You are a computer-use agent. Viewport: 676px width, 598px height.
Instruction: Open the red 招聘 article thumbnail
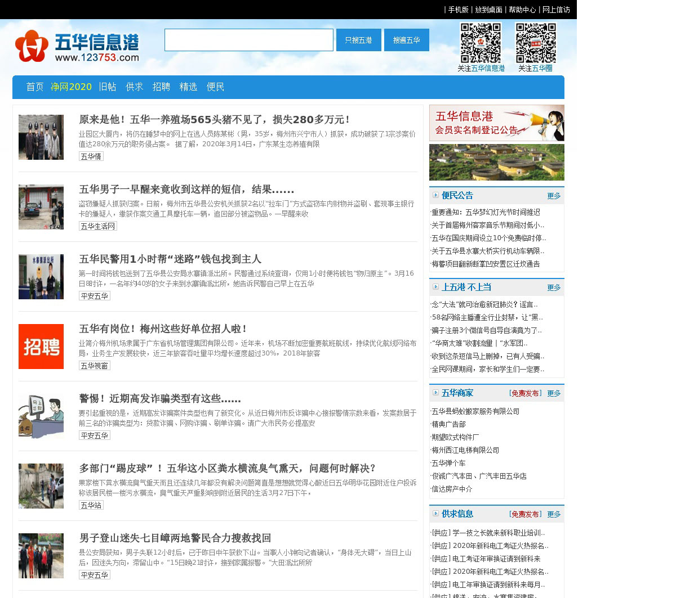point(41,347)
